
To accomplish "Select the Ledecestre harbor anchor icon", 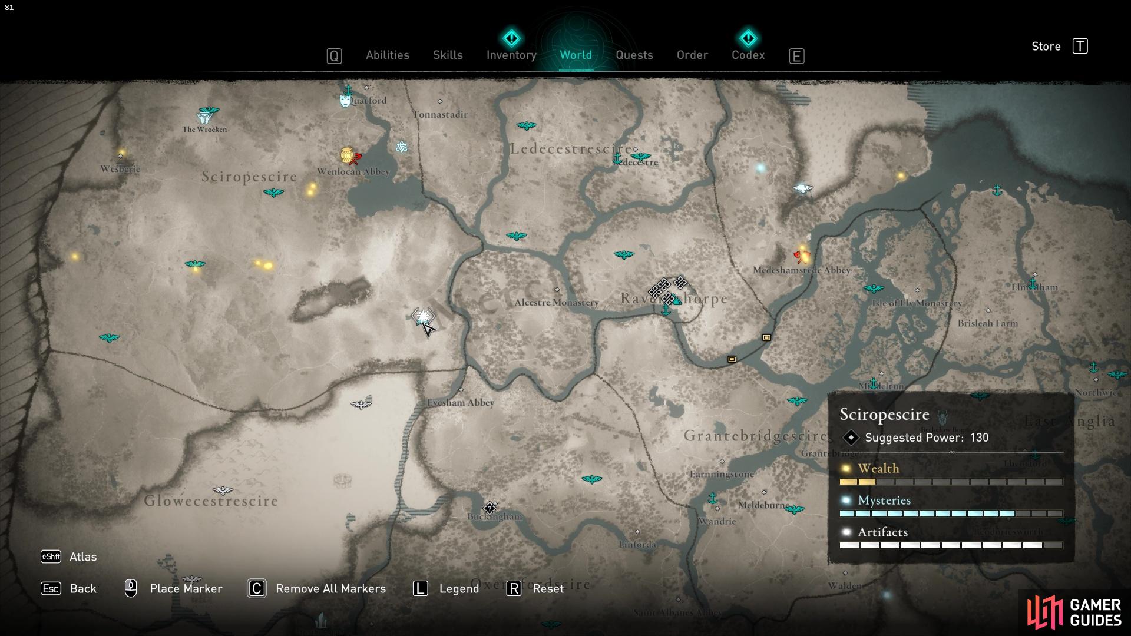I will coord(617,158).
